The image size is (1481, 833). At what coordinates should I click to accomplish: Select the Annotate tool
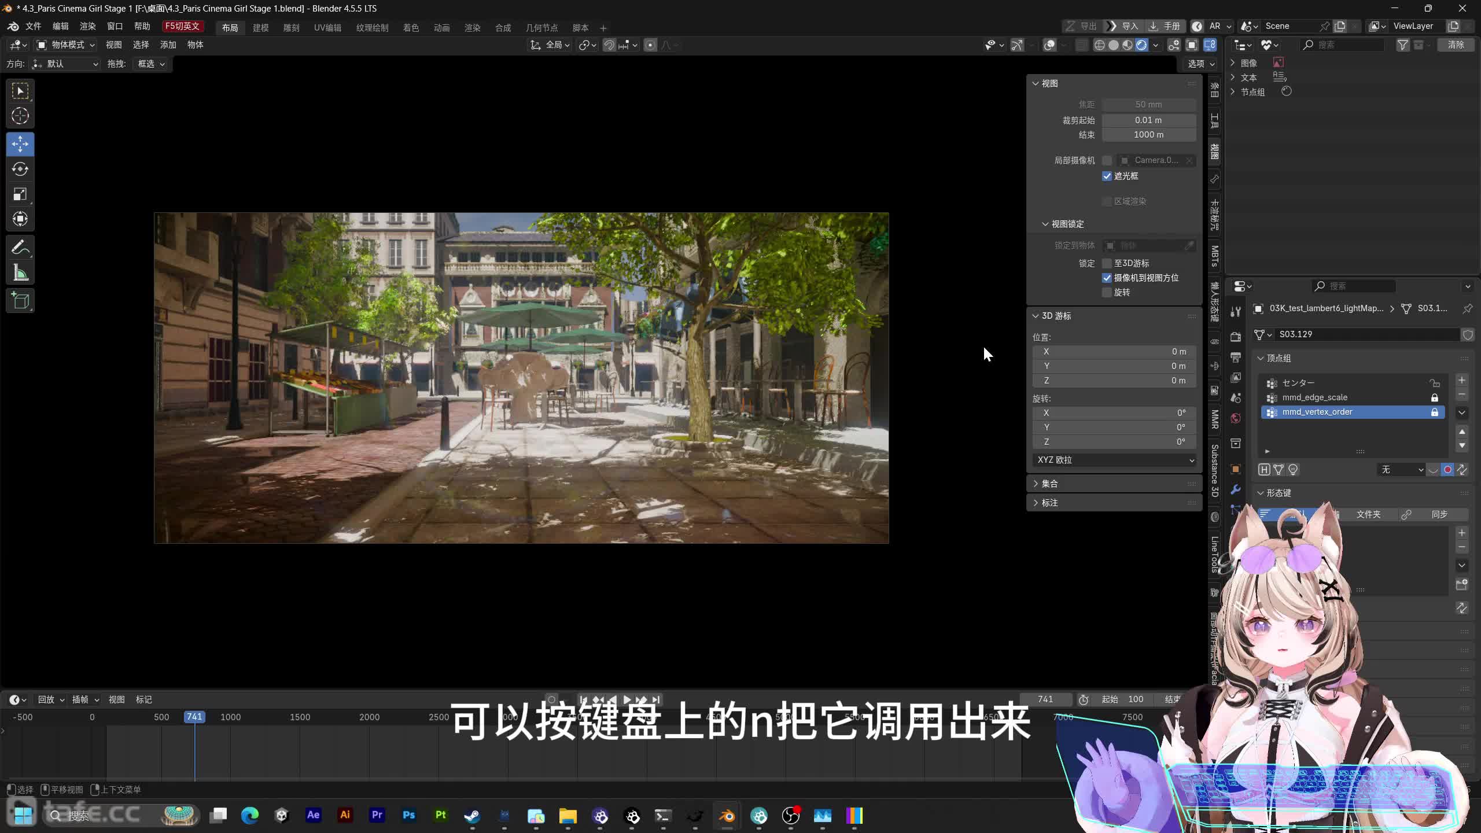pos(20,248)
